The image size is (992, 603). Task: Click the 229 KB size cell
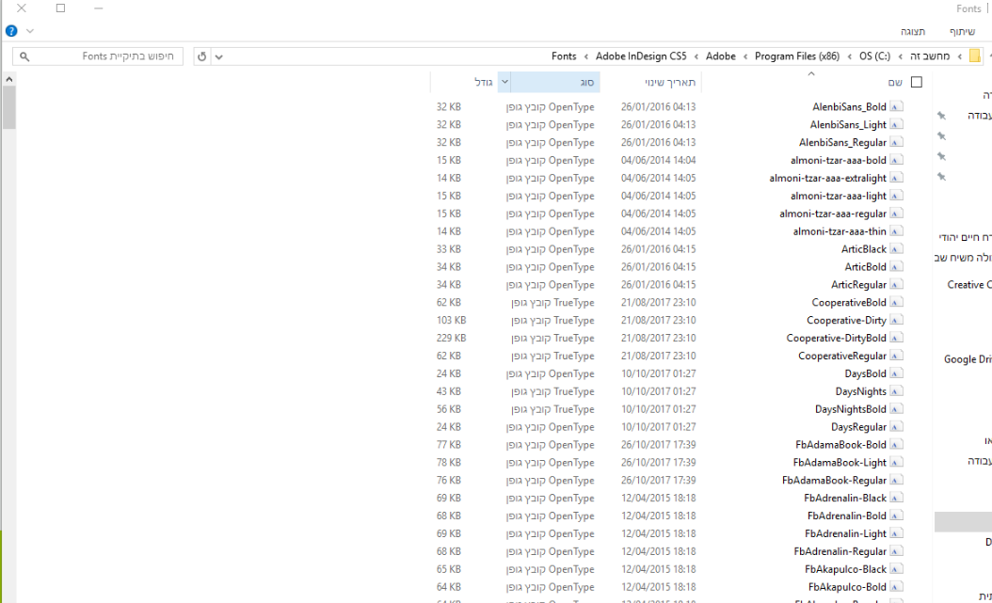(x=451, y=338)
